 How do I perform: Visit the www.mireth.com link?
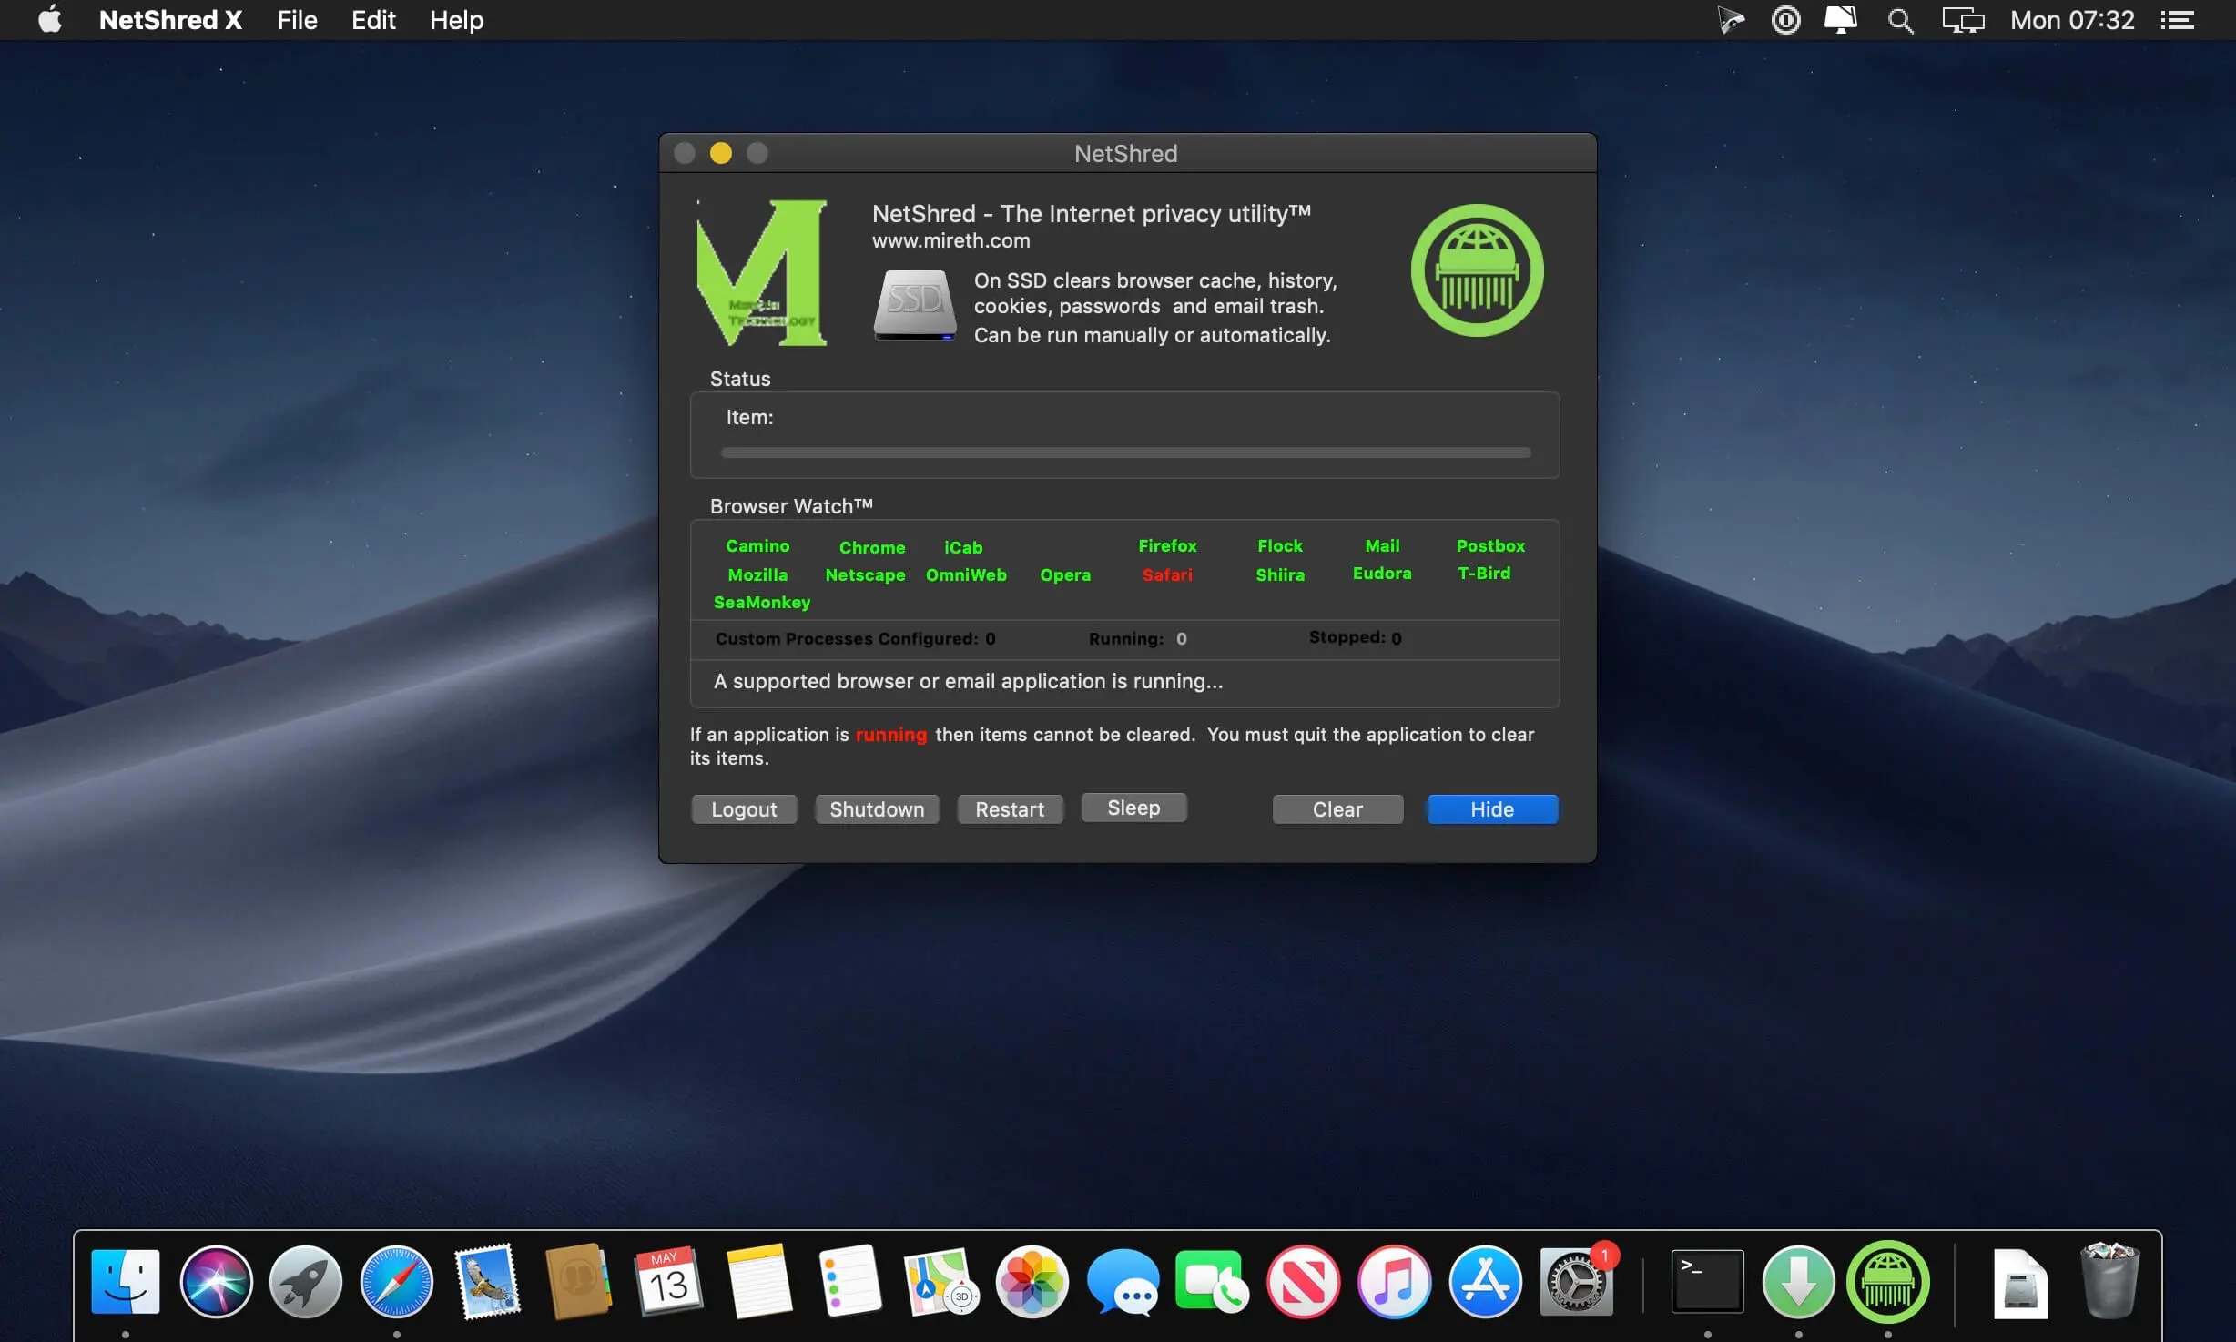[x=950, y=240]
